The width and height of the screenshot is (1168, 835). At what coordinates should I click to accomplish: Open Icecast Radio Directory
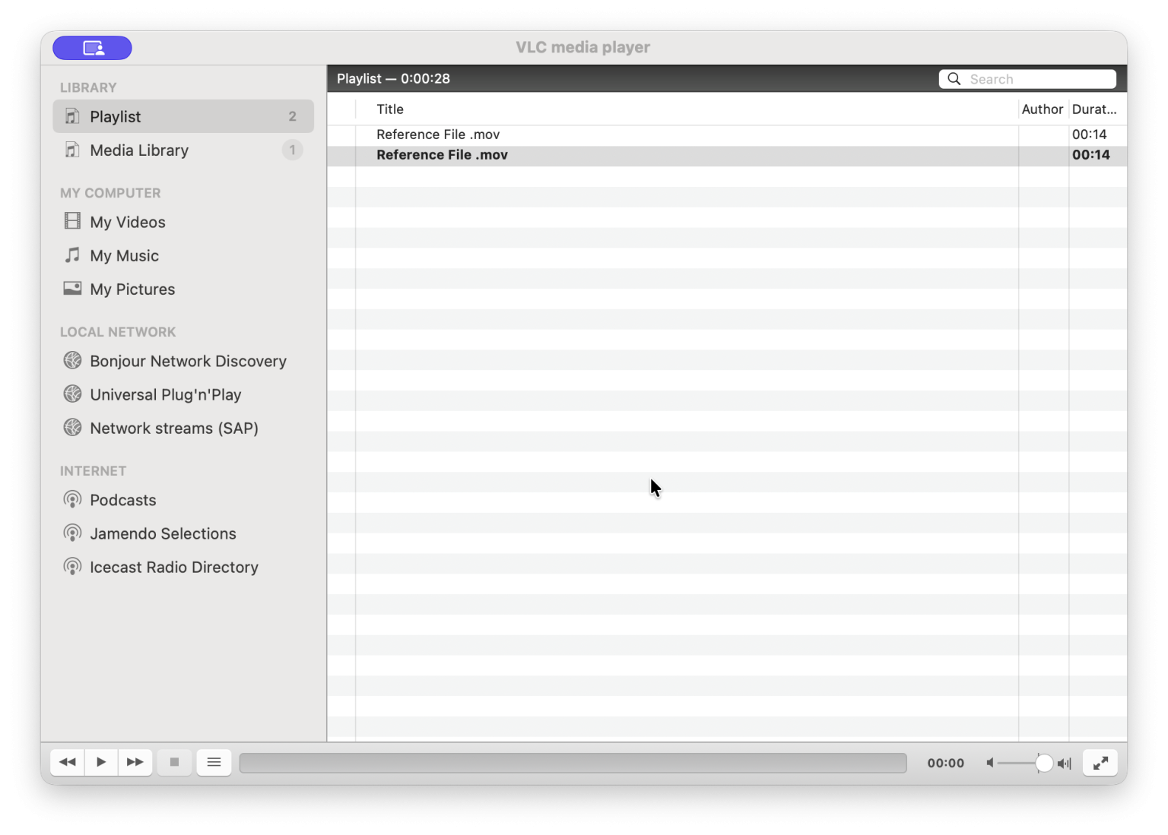coord(183,567)
